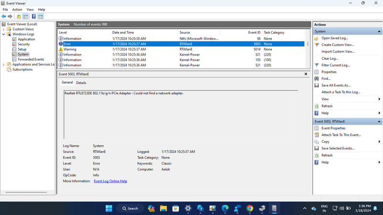
Task: Click the Find binoculars action
Action: click(326, 78)
